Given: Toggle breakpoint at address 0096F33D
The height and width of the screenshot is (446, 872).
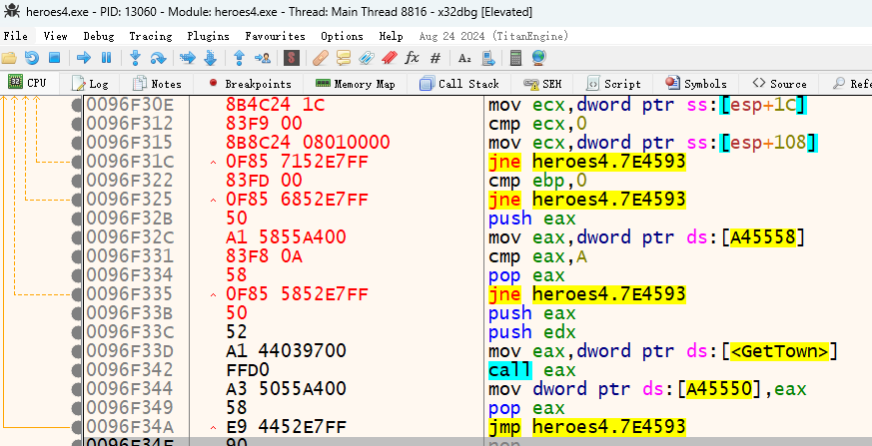Looking at the screenshot, I should click(x=77, y=350).
